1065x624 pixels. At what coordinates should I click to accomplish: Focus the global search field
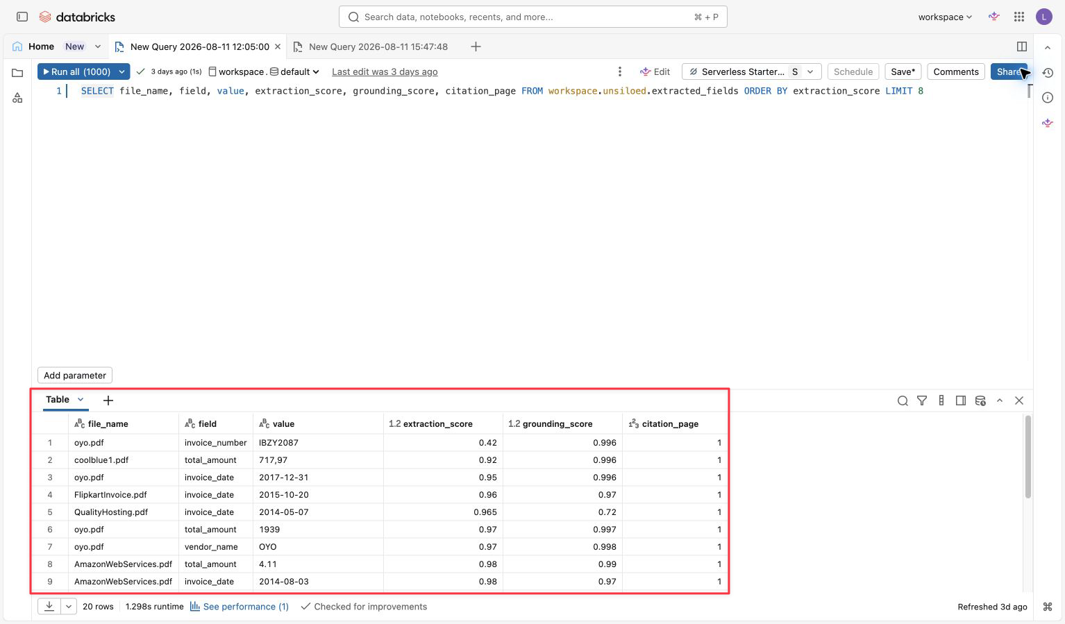tap(532, 17)
